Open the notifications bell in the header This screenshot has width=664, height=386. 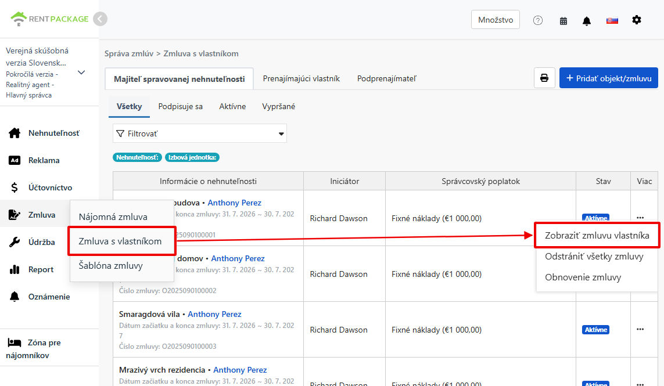pos(587,21)
